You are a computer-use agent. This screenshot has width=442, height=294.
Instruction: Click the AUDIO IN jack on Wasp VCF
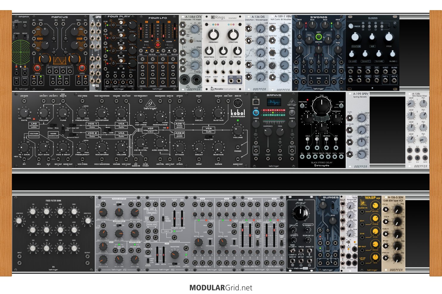click(x=362, y=212)
